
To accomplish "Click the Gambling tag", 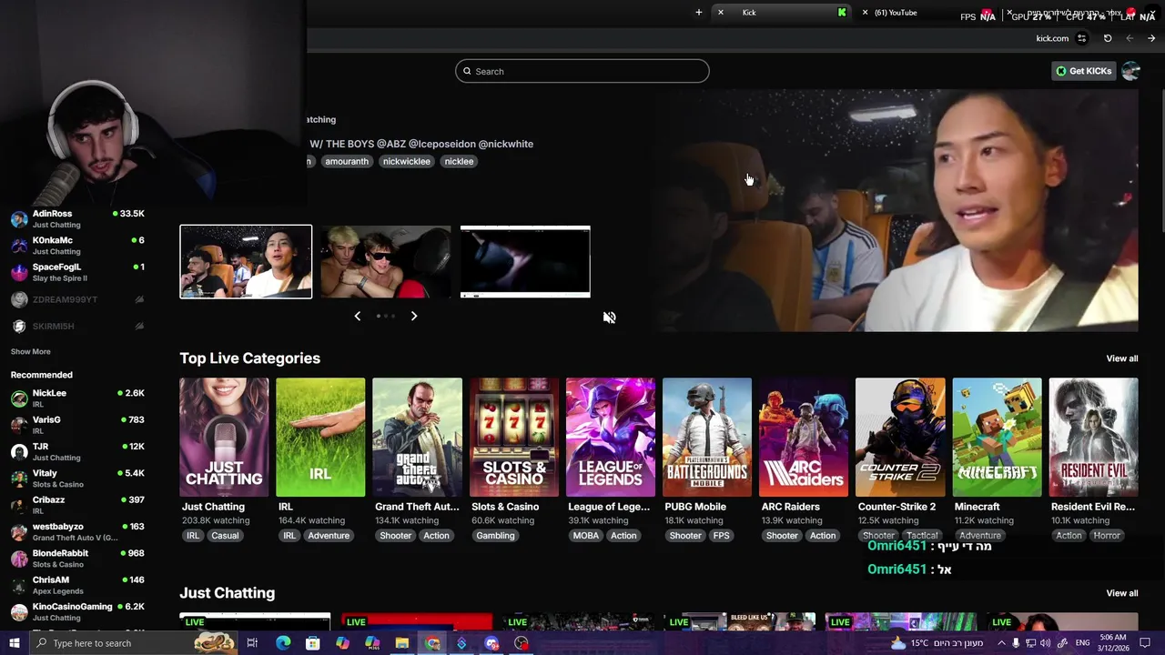I will [x=495, y=536].
